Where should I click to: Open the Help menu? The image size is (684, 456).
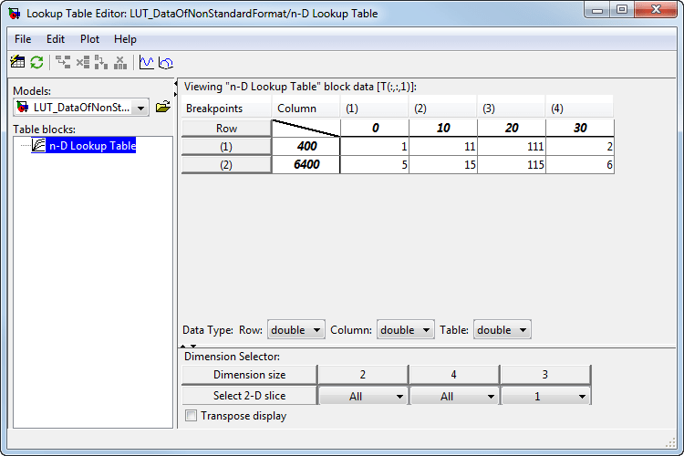pyautogui.click(x=125, y=39)
